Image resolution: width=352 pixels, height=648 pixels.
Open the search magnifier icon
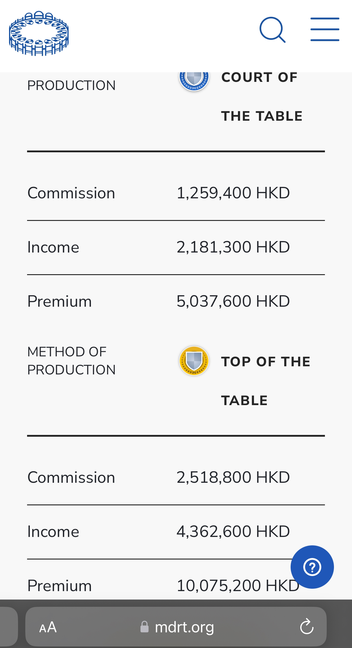[x=273, y=29]
